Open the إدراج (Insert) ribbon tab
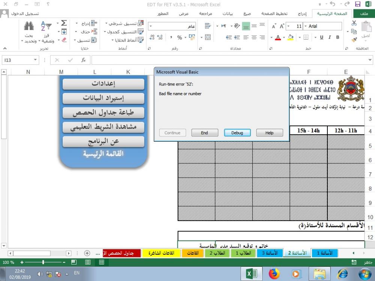 [x=302, y=13]
